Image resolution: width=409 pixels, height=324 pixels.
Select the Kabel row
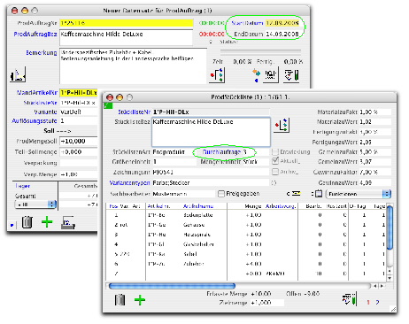coord(247,254)
